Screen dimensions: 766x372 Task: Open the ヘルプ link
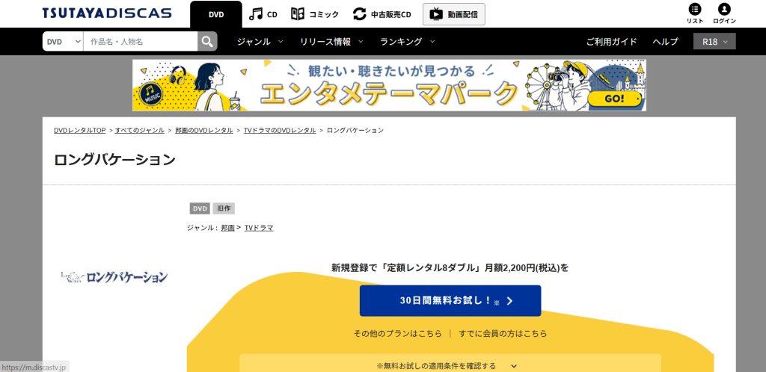pyautogui.click(x=665, y=41)
